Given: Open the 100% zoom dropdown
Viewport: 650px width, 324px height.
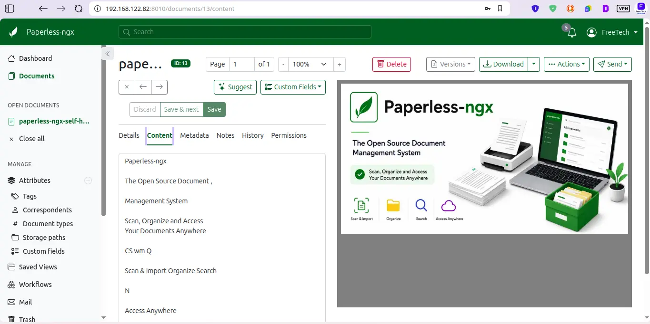Looking at the screenshot, I should coord(310,64).
